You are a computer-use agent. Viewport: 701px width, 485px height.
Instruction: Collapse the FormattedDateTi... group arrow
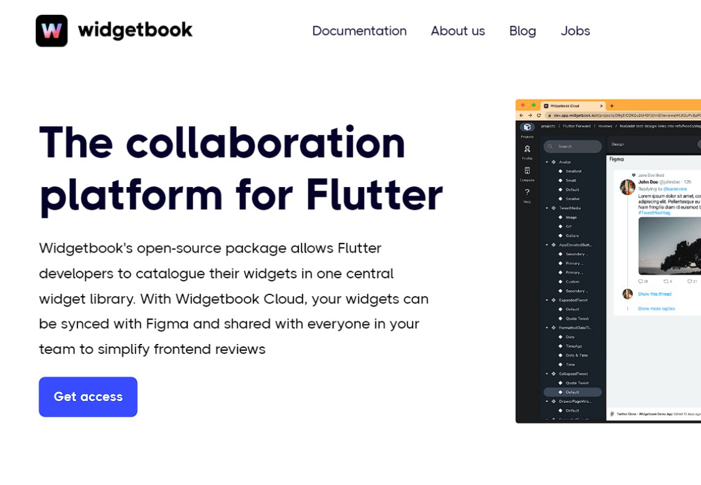pos(547,328)
